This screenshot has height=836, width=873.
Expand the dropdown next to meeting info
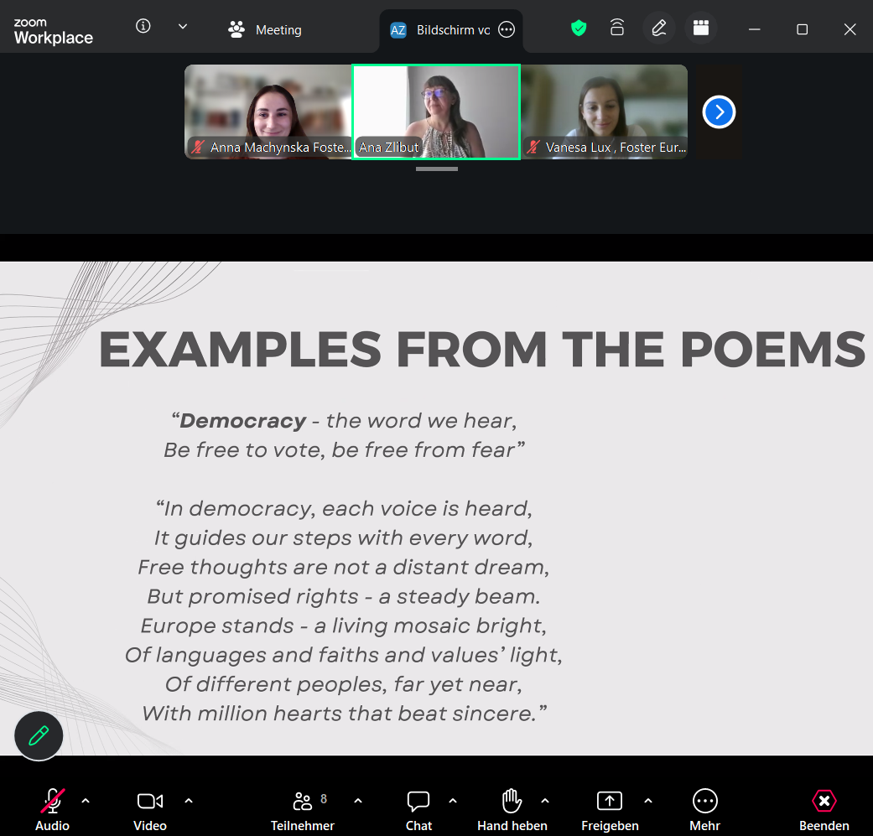(x=183, y=26)
